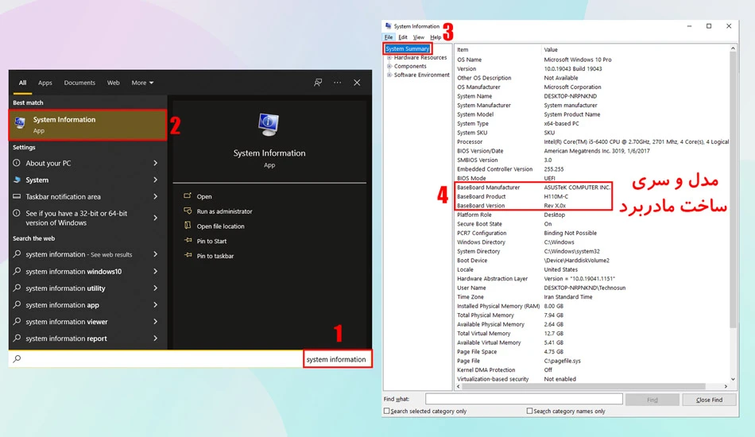Expand the Components tree node
Screen dimensions: 755x437
click(x=389, y=67)
